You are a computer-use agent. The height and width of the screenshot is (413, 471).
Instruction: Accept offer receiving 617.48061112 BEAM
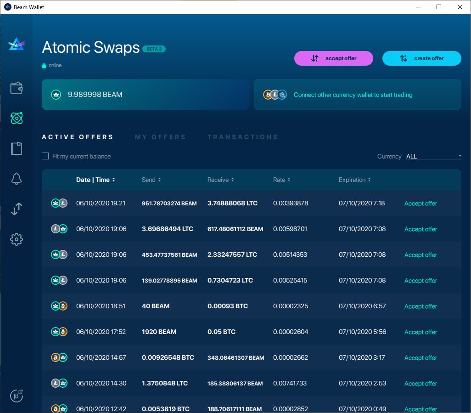(421, 229)
